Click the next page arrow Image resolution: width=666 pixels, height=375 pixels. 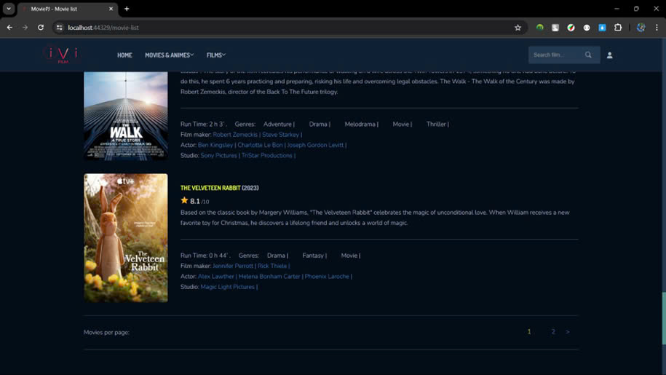coord(568,332)
